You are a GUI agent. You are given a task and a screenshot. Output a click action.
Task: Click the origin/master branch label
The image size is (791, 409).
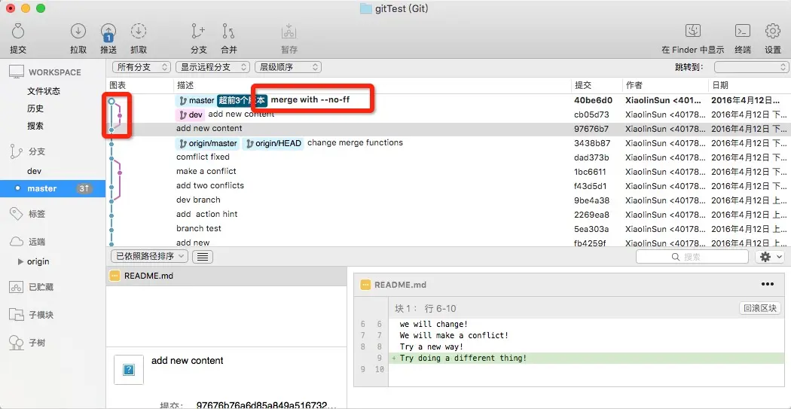click(x=207, y=143)
